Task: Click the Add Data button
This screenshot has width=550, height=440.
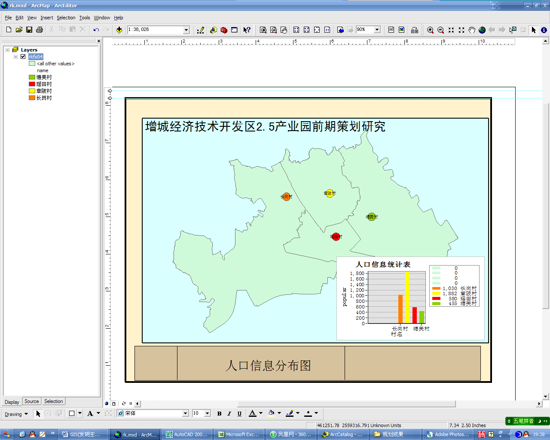Action: [119, 30]
